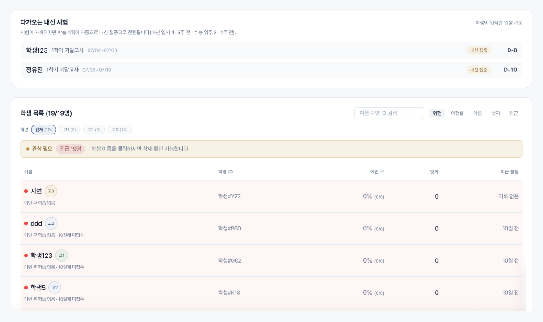Image resolution: width=543 pixels, height=322 pixels.
Task: Click anonymous ID 학생#K18
Action: (229, 293)
